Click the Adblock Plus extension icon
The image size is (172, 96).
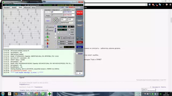pyautogui.click(x=153, y=5)
